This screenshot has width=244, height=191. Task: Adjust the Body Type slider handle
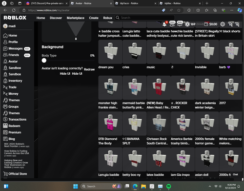(x=44, y=61)
